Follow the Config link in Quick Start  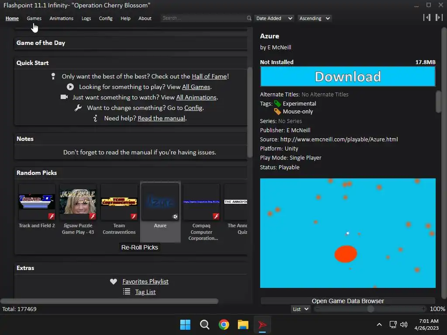pos(193,108)
